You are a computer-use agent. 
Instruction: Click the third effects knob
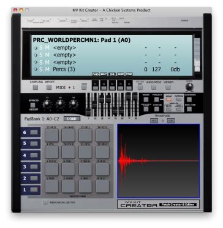pyautogui.click(x=74, y=104)
